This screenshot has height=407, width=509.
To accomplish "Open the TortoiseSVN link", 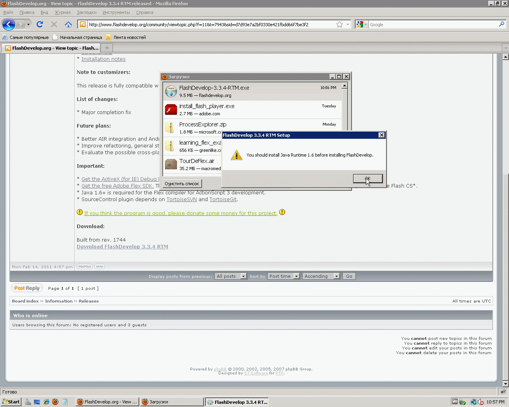I will 182,200.
